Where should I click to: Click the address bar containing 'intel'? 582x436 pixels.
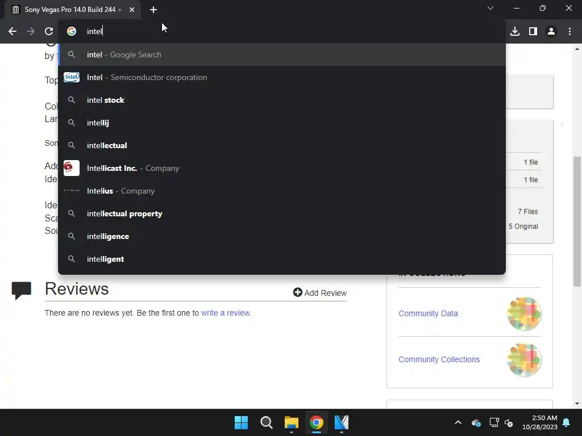point(282,32)
